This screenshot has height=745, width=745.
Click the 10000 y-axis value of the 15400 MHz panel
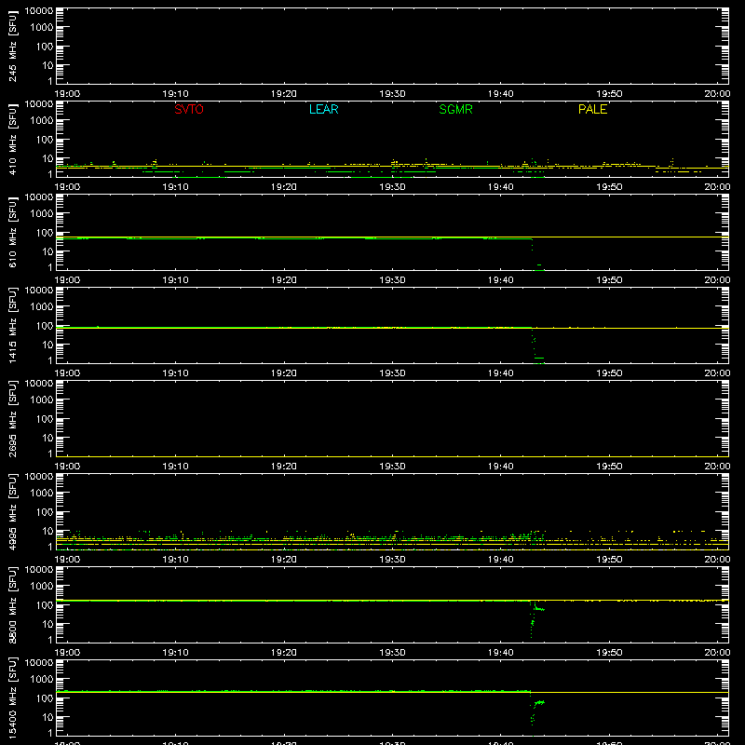[x=39, y=663]
